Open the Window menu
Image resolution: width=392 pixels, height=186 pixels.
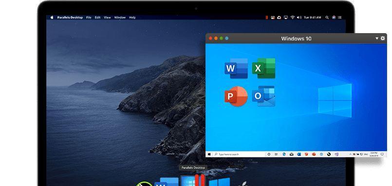pyautogui.click(x=120, y=18)
